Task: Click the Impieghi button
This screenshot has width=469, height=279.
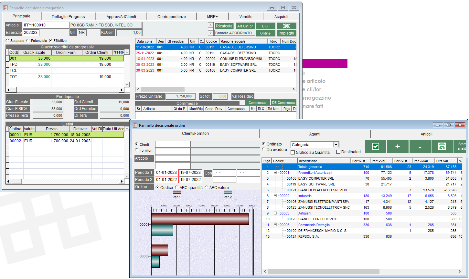Action: pyautogui.click(x=286, y=33)
